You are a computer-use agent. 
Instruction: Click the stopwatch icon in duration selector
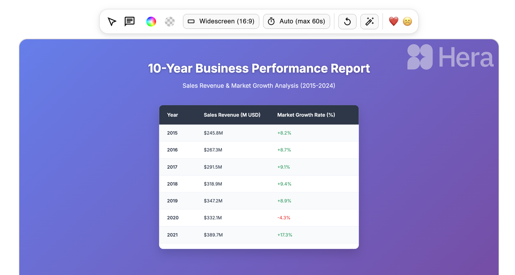(271, 21)
